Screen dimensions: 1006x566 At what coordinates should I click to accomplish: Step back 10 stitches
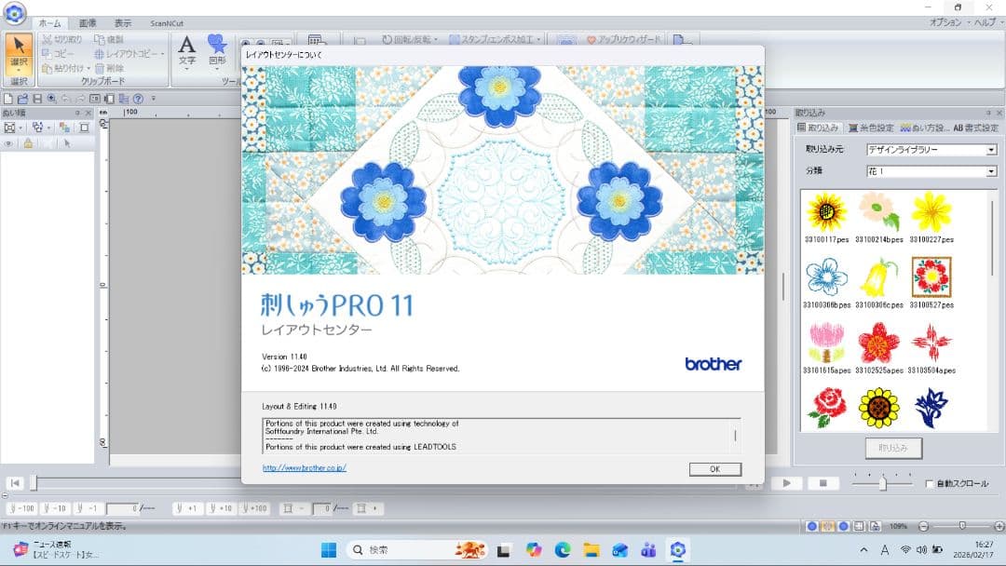pyautogui.click(x=55, y=508)
